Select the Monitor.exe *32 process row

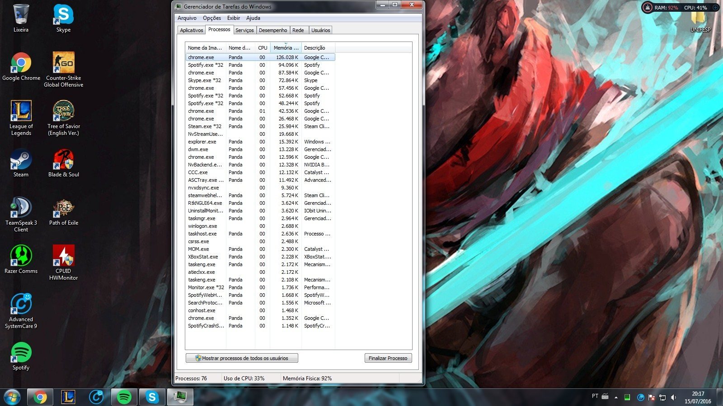260,287
